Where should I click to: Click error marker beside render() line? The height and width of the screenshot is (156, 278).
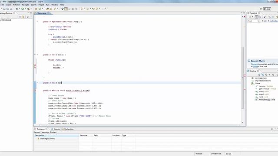tap(35, 68)
